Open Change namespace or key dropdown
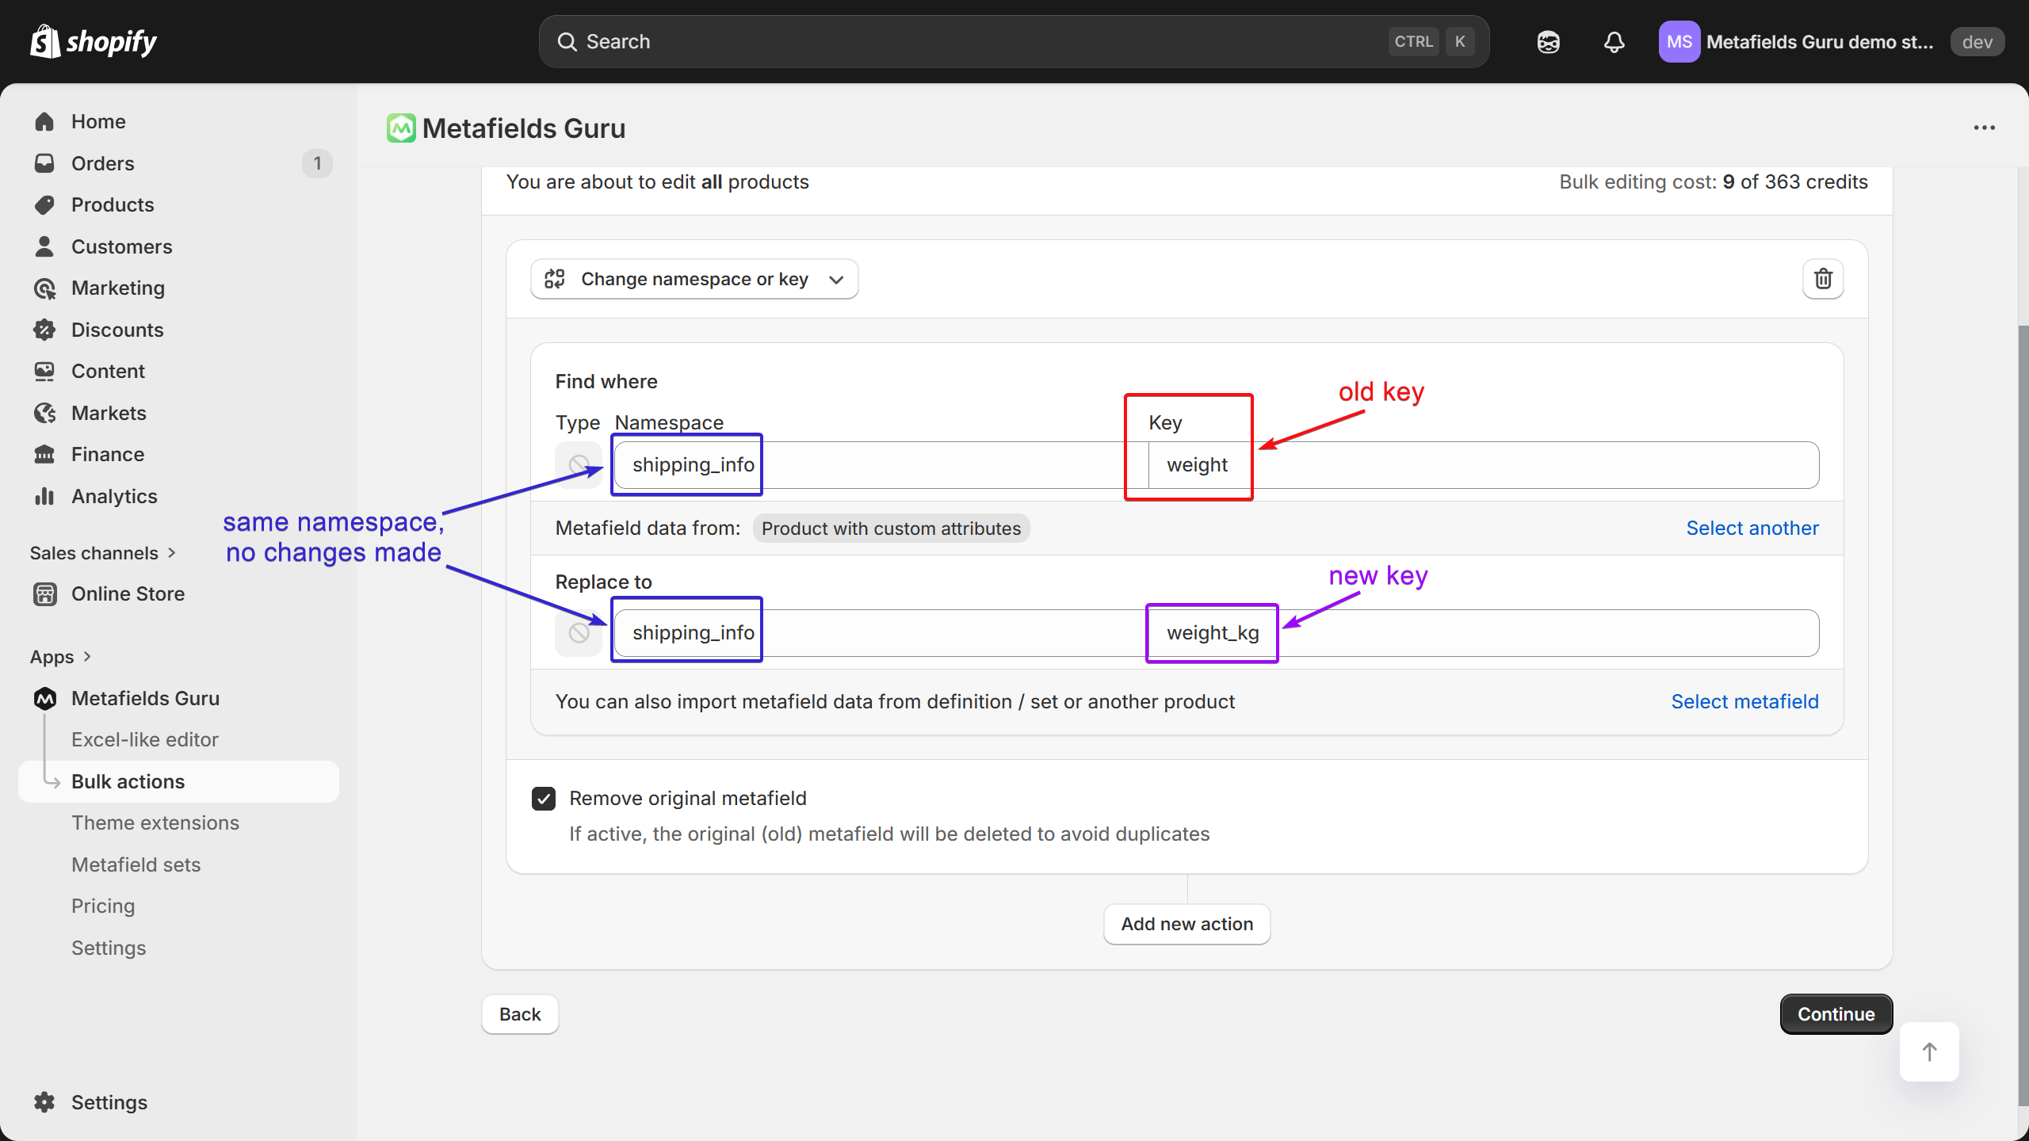Viewport: 2029px width, 1141px height. [694, 279]
